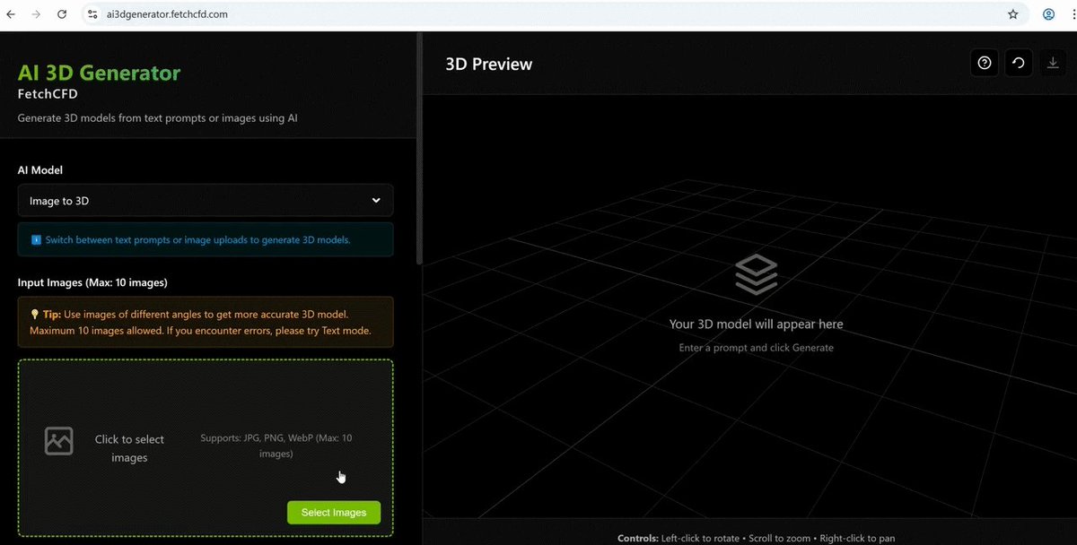Open the browser profile avatar

click(x=1048, y=14)
